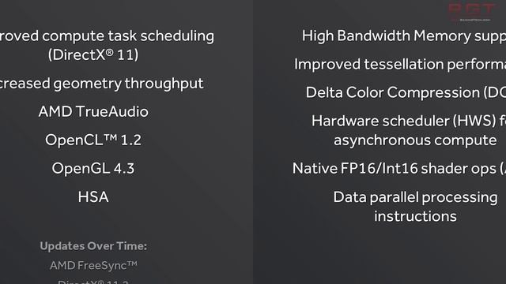
Task: Select the 'Improved tessellation' performance line
Action: (400, 65)
